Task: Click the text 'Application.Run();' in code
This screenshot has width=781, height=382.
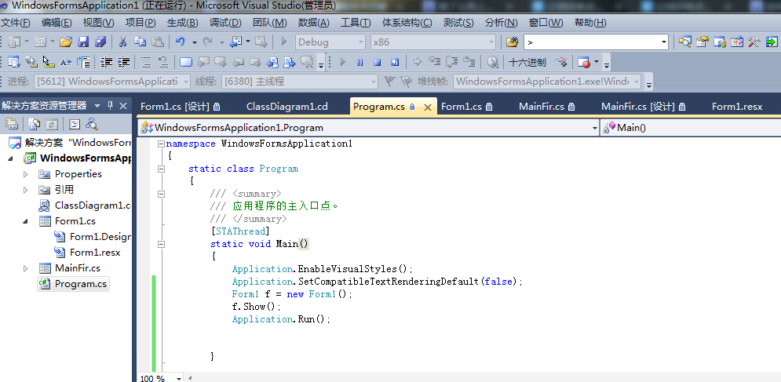Action: 281,319
